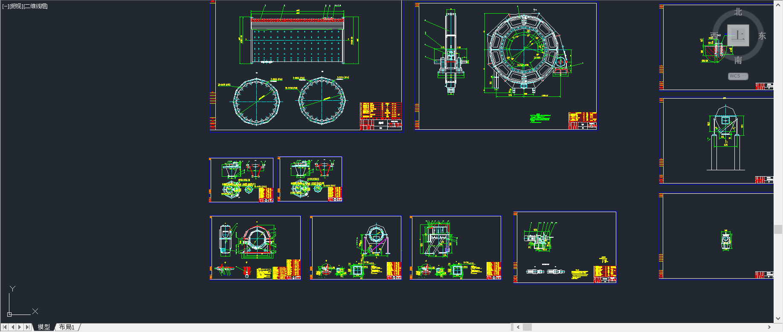Screen dimensions: 783x332
Task: Click the vertical scrollbar thumb
Action: pos(778,230)
